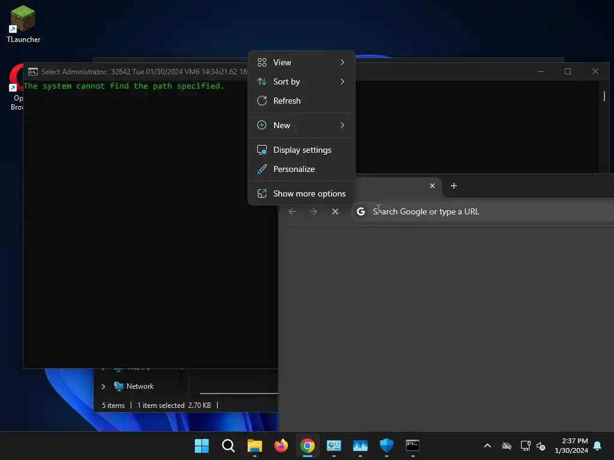Click the '5 items' status text
The height and width of the screenshot is (460, 614).
pyautogui.click(x=113, y=405)
